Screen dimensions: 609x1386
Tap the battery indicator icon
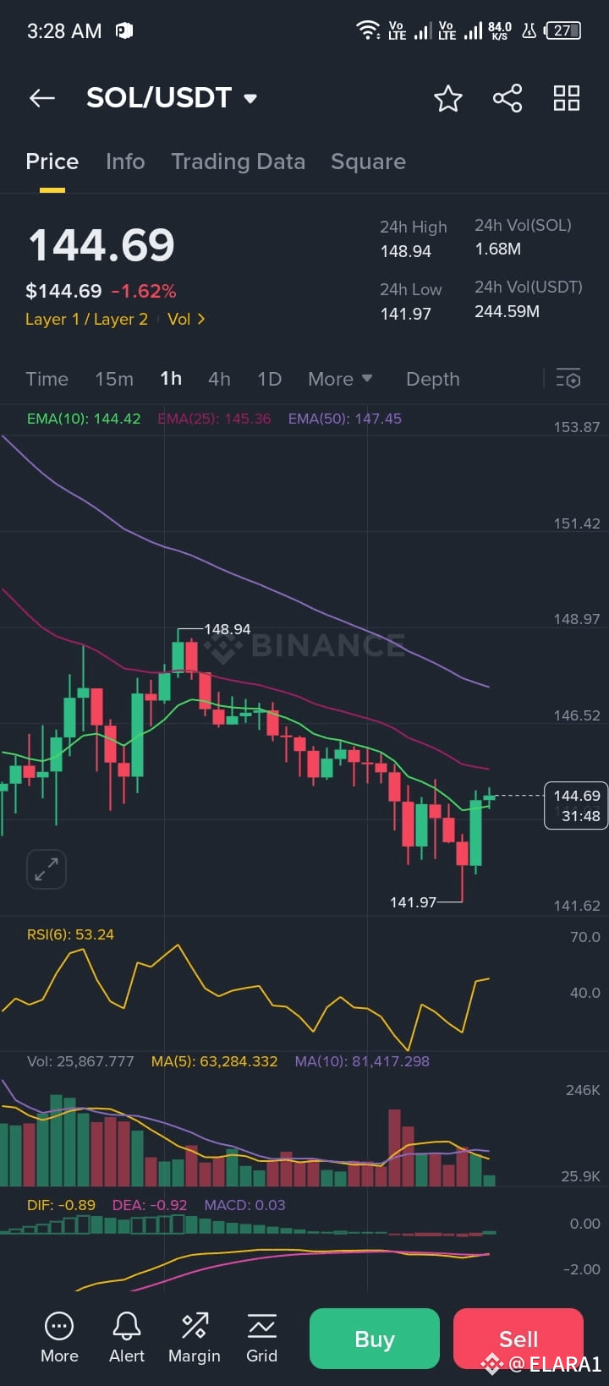click(x=564, y=31)
